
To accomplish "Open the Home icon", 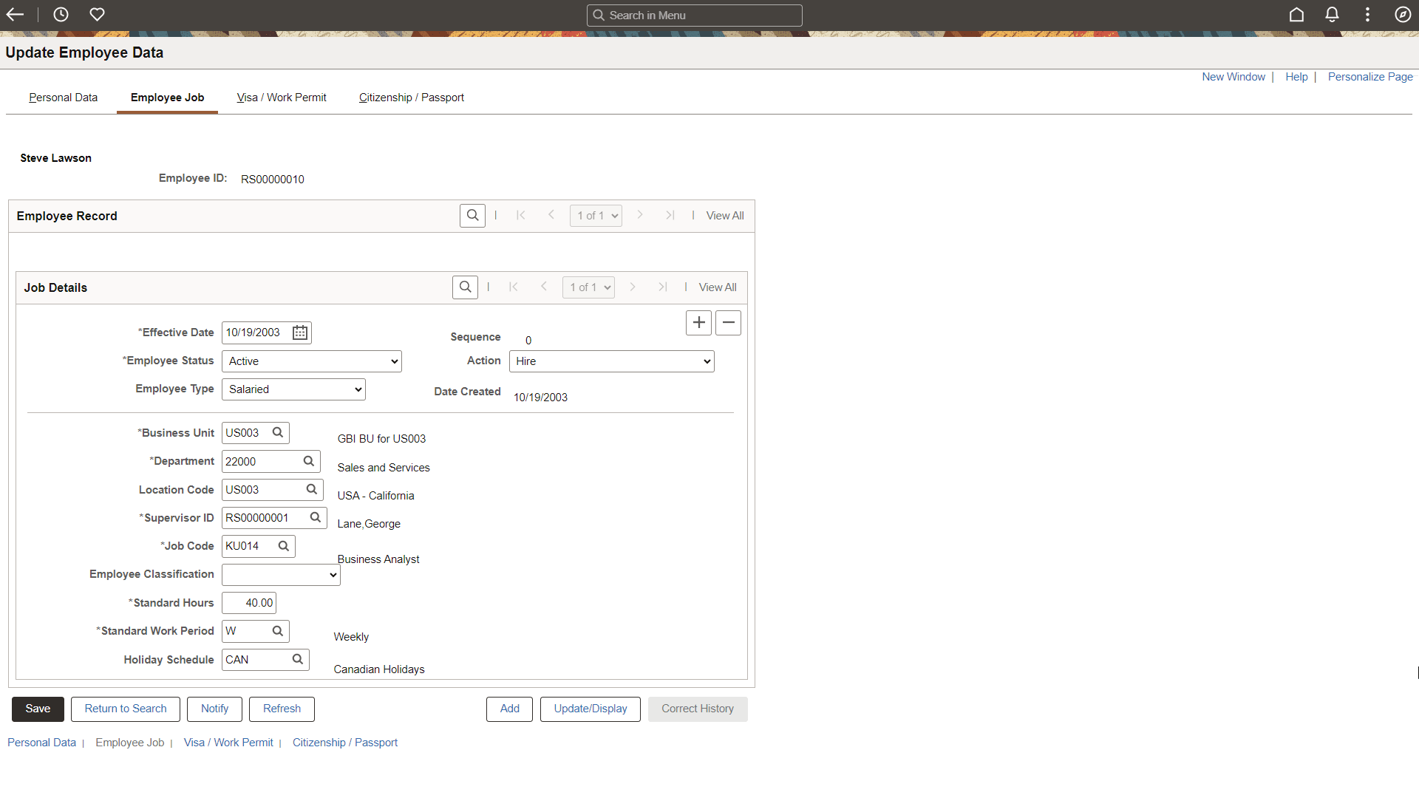I will [1296, 14].
